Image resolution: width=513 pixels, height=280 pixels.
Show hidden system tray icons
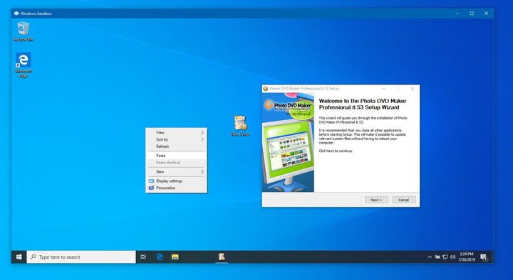pos(430,257)
